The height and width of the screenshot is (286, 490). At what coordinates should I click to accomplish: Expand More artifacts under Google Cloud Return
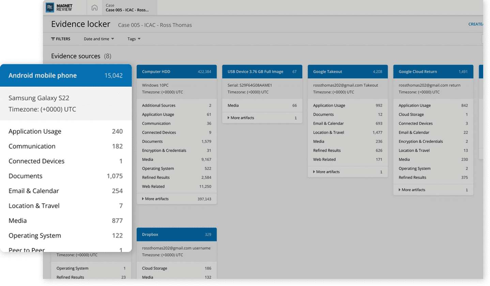(x=413, y=190)
